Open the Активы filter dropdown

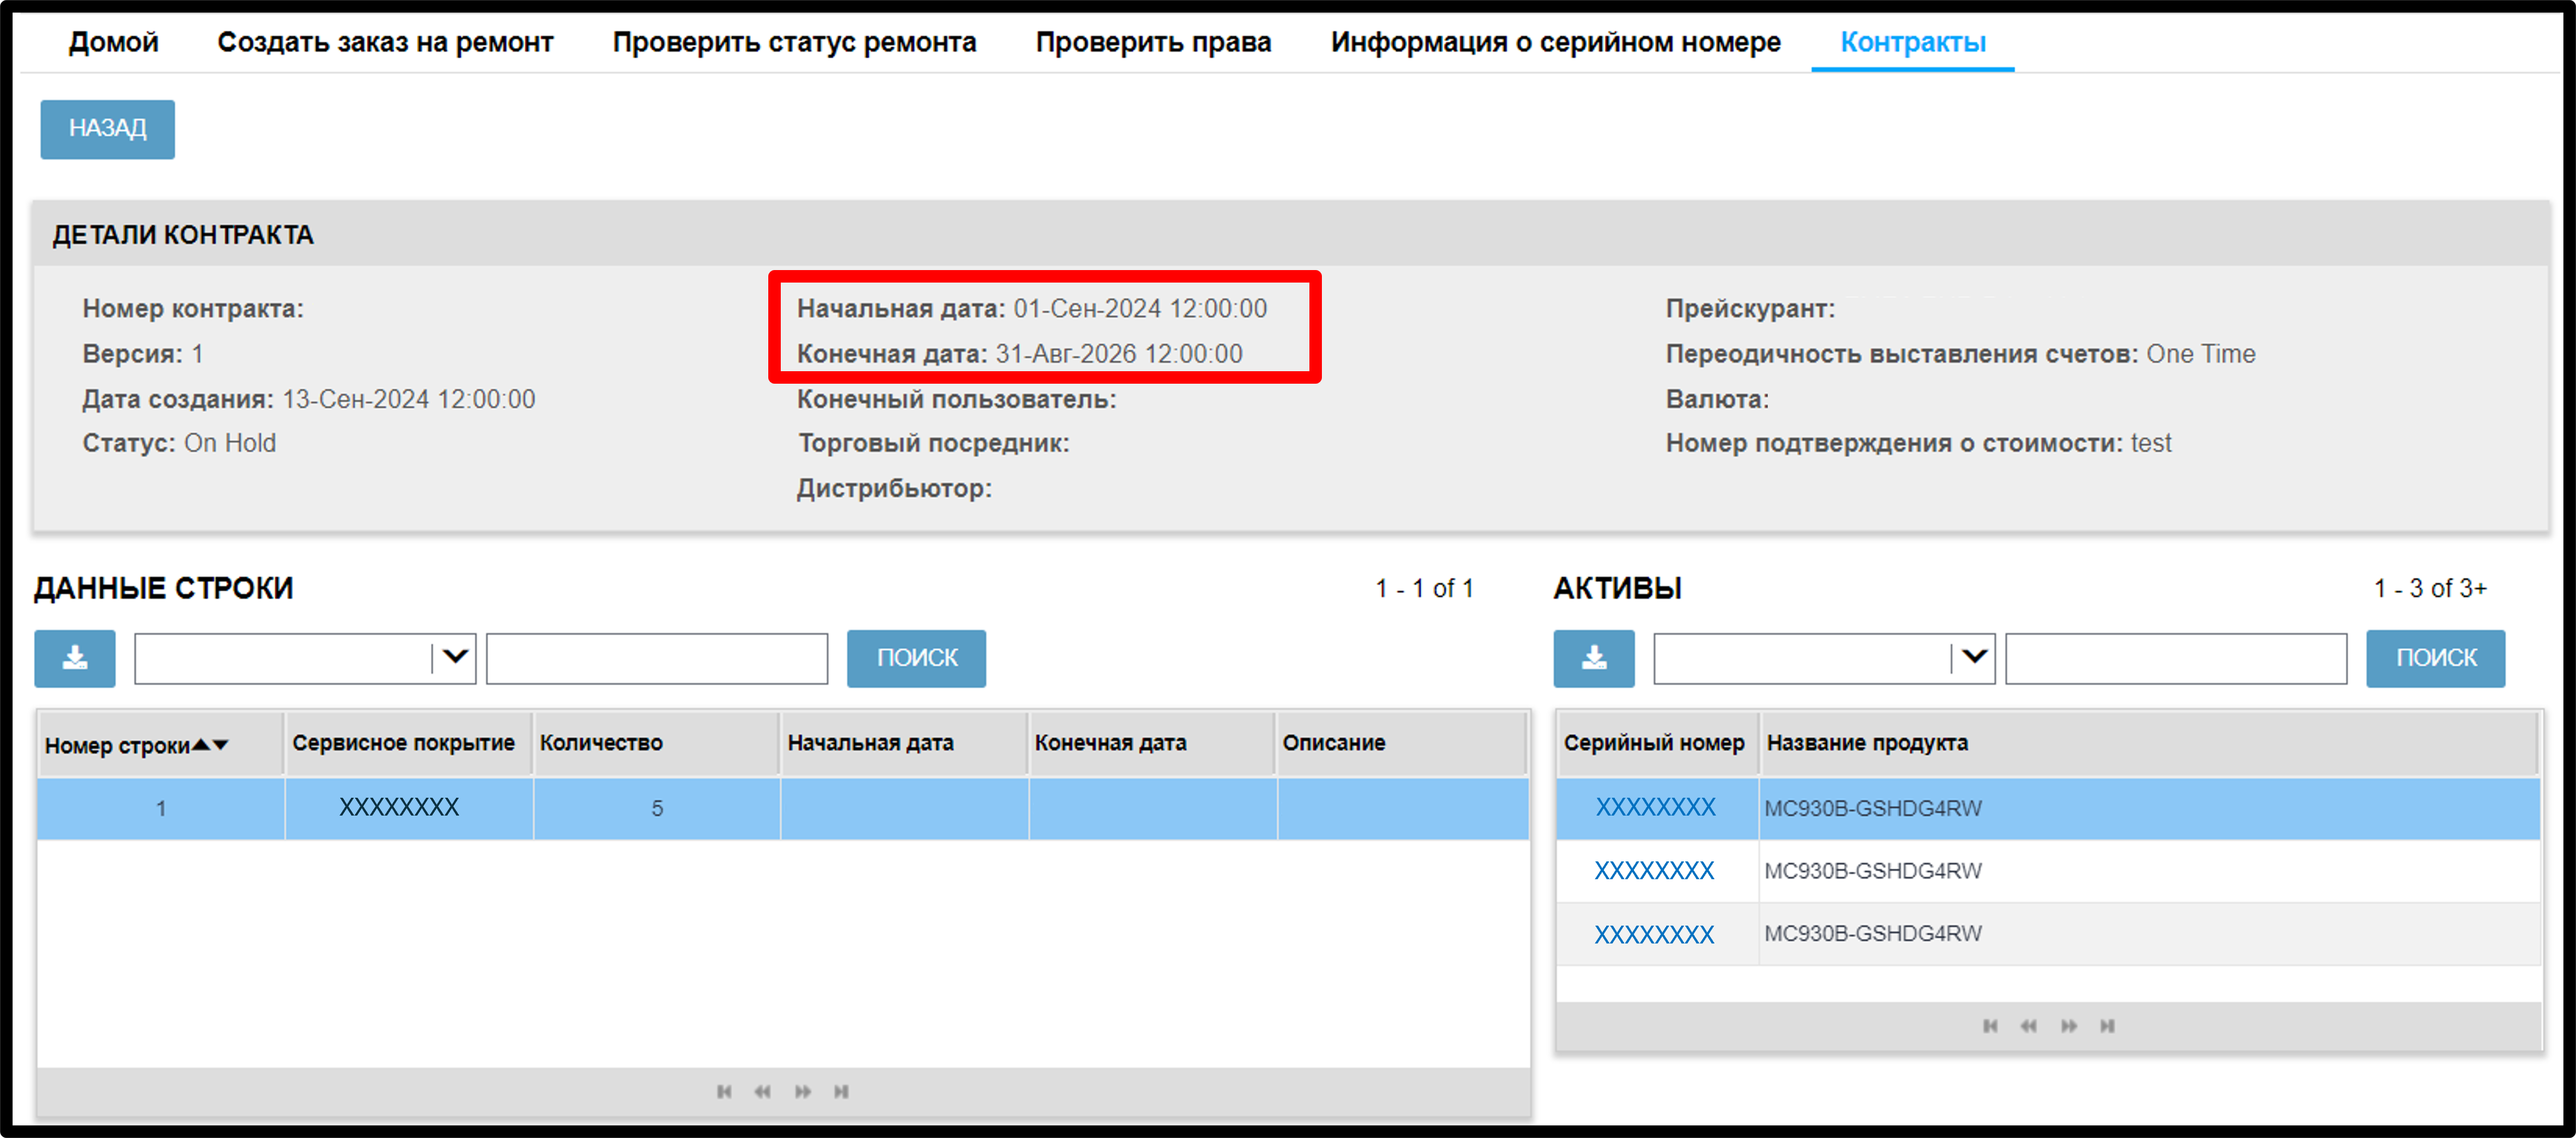point(1974,658)
